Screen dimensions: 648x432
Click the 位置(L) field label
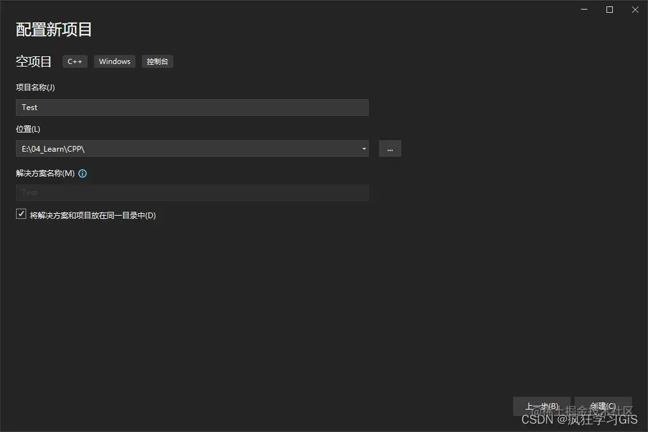click(28, 129)
